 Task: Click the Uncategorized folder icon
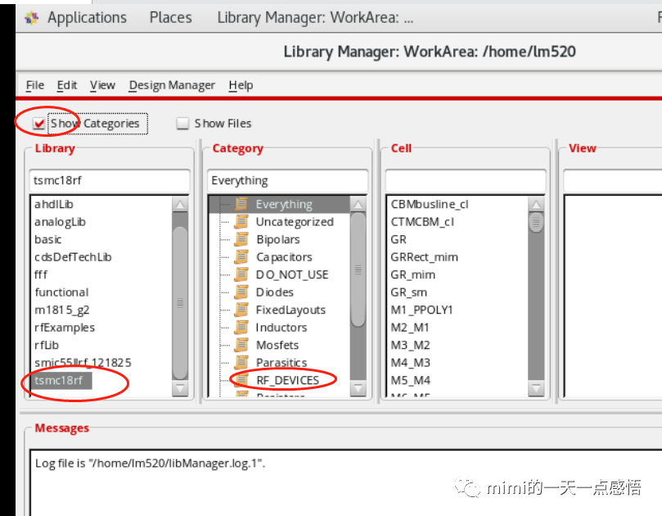[x=241, y=222]
